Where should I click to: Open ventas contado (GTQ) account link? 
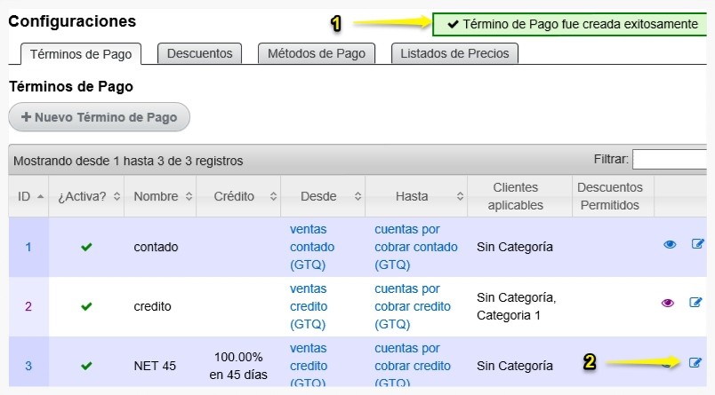(x=312, y=247)
